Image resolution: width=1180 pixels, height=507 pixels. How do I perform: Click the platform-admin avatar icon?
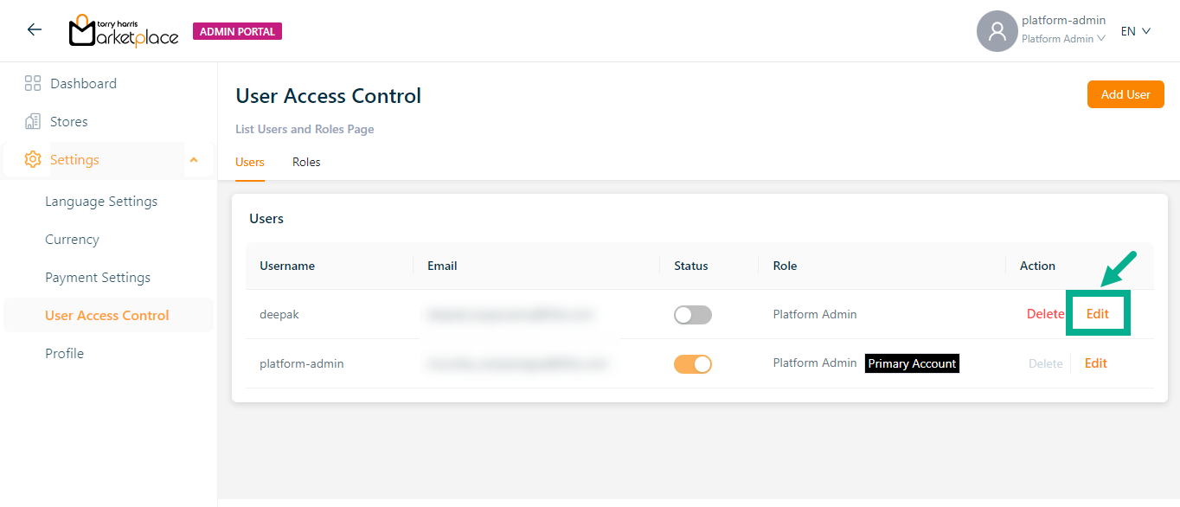[x=997, y=31]
